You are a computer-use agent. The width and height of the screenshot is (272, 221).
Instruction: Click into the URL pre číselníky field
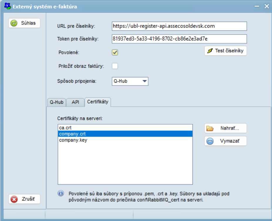point(179,26)
